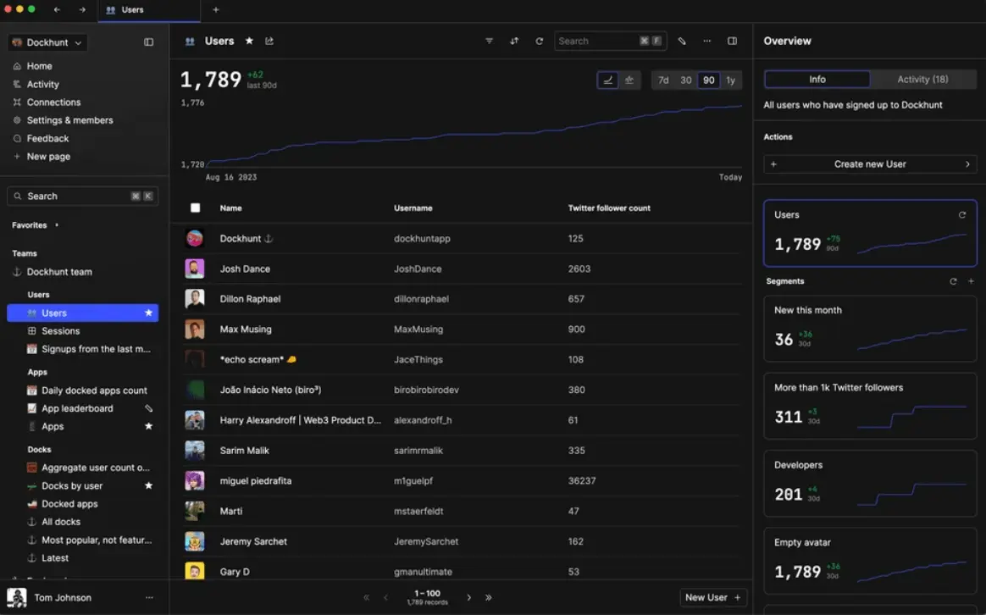
Task: Open Signups from the last month item
Action: (96, 349)
